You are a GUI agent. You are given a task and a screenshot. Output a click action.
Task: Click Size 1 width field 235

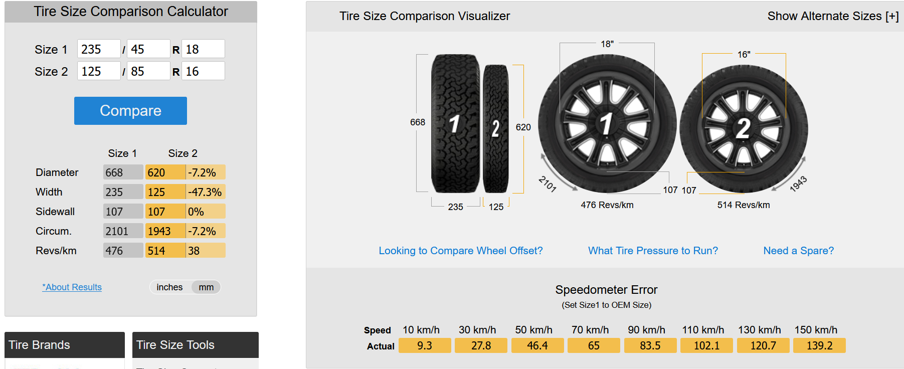coord(99,49)
